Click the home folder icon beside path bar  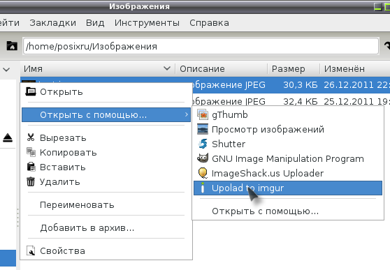click(12, 46)
